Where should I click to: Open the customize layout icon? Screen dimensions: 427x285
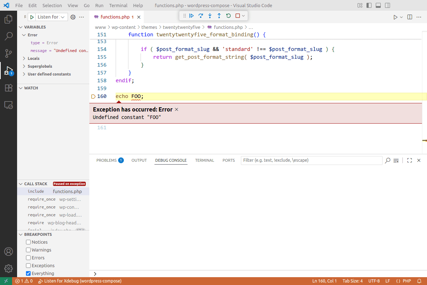tap(360, 5)
